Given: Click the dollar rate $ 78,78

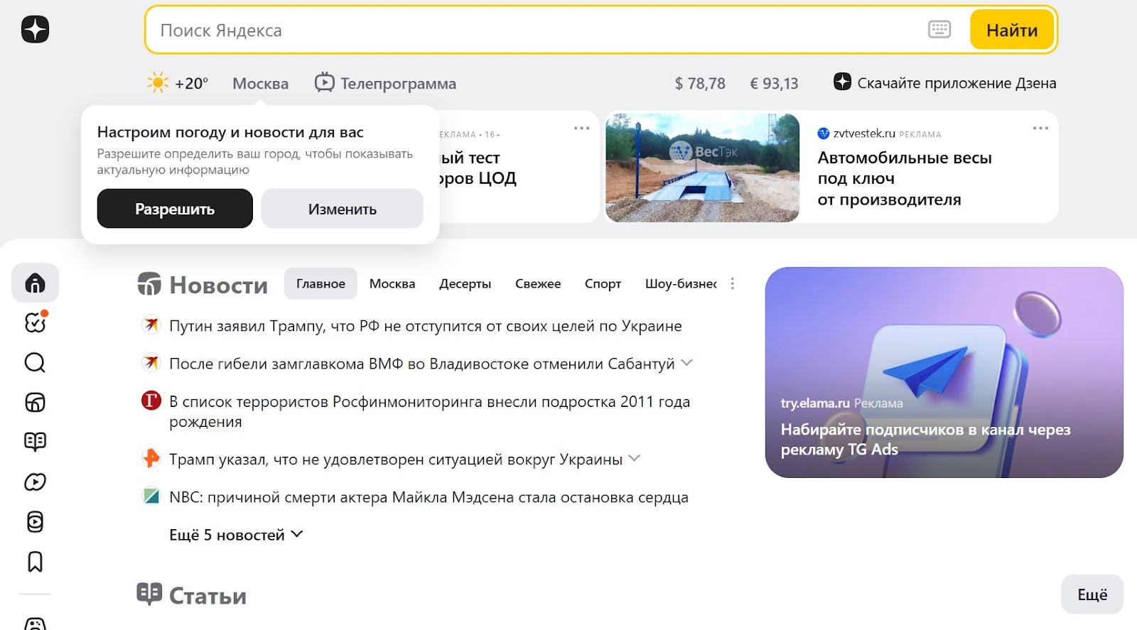Looking at the screenshot, I should tap(700, 83).
